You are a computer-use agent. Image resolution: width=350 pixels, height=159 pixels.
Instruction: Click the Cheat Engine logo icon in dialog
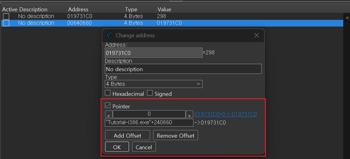(x=109, y=35)
